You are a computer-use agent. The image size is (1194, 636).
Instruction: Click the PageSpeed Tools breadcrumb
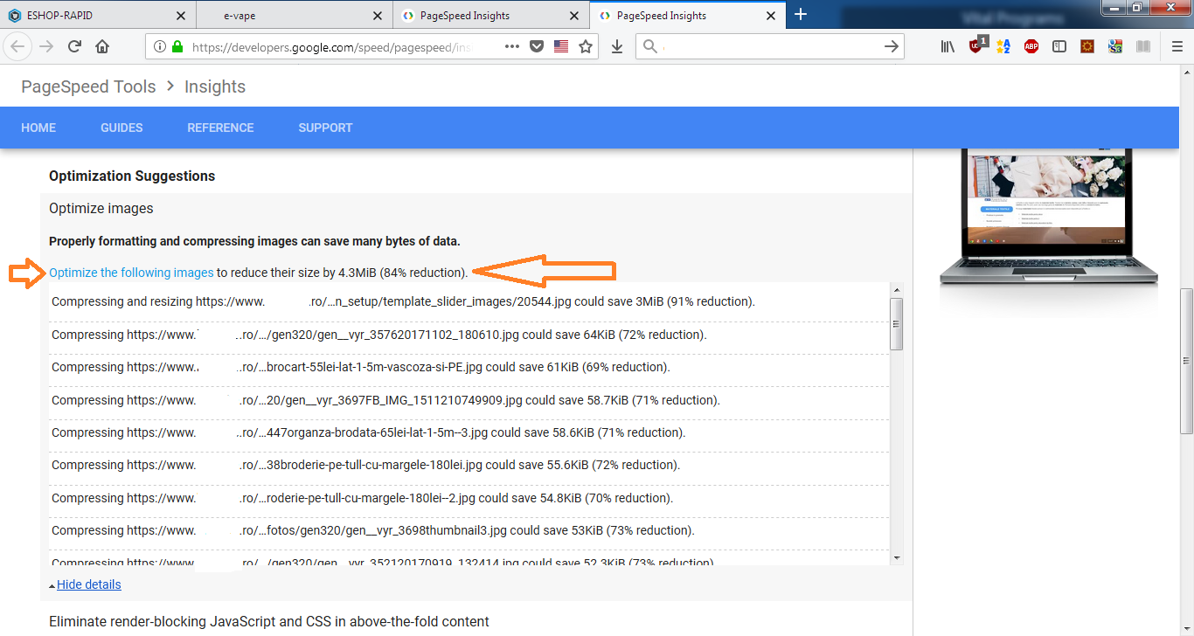[x=88, y=86]
